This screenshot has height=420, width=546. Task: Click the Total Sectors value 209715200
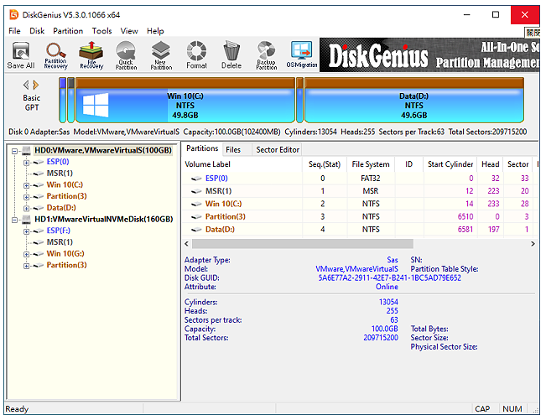[x=381, y=338]
